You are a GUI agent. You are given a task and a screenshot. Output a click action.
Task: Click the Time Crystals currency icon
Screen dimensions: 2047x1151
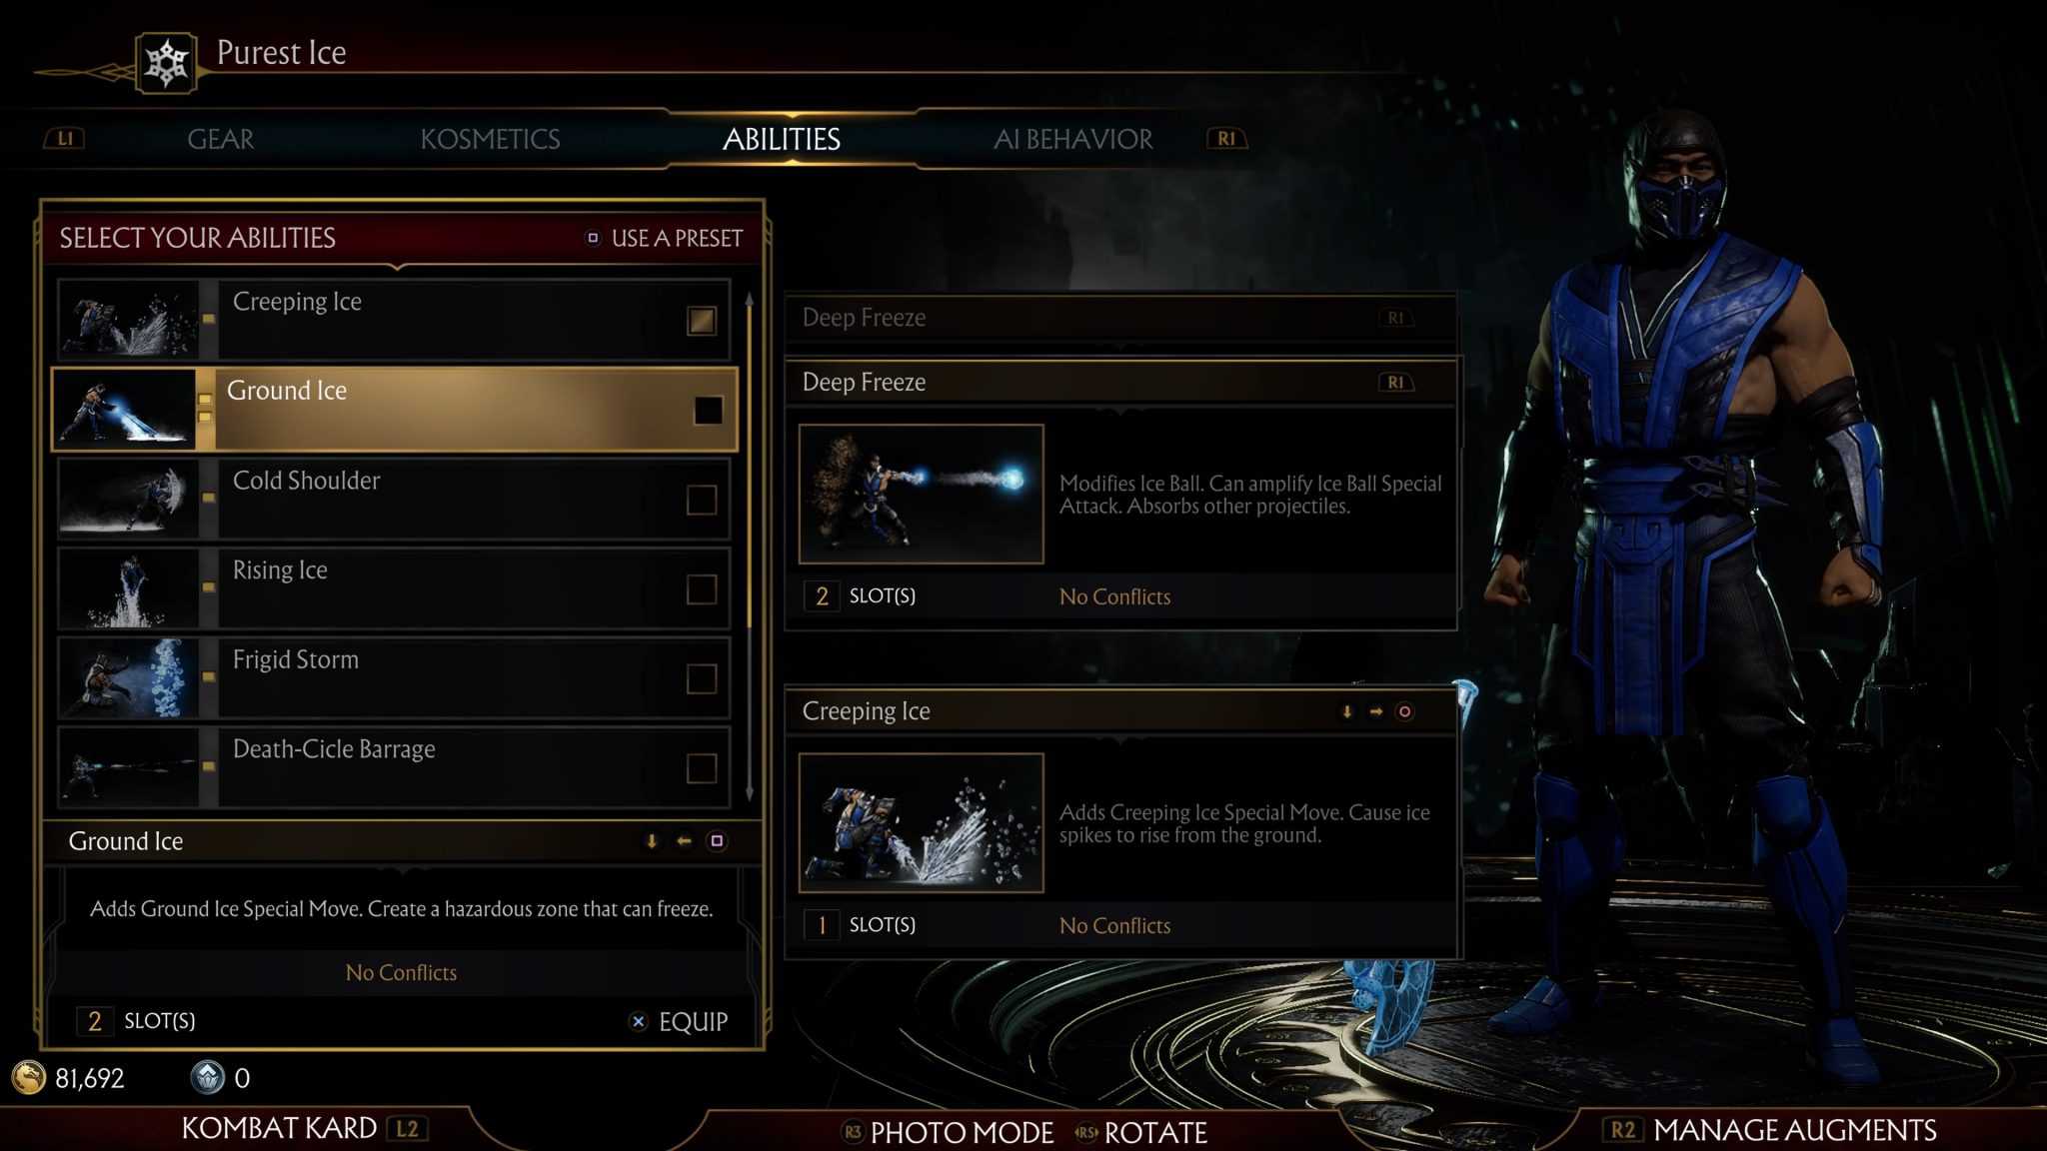pyautogui.click(x=208, y=1077)
